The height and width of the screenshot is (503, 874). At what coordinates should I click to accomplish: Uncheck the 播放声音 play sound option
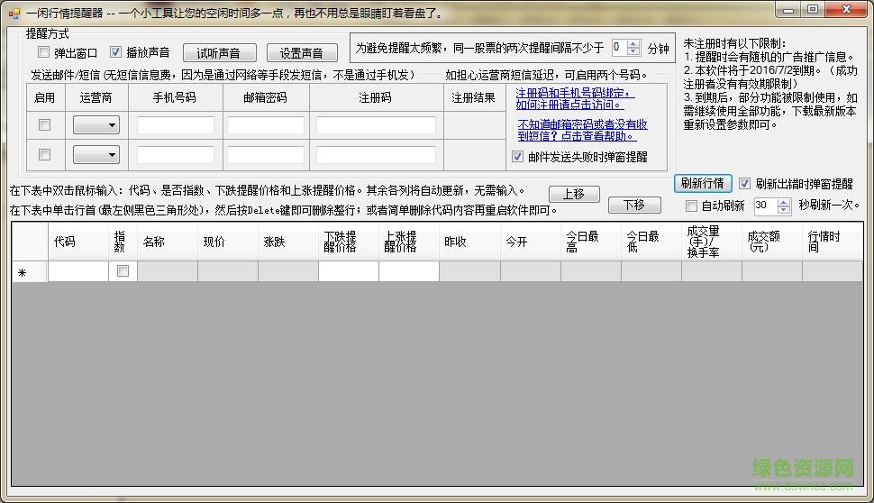(115, 52)
